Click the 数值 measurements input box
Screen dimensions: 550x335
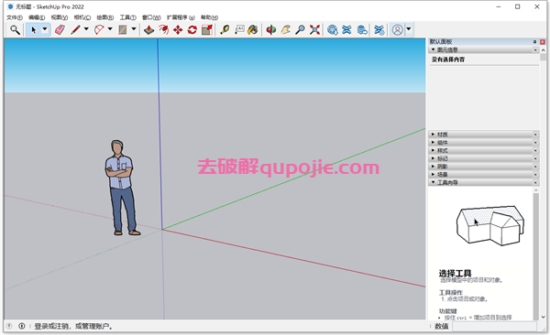[x=494, y=326]
